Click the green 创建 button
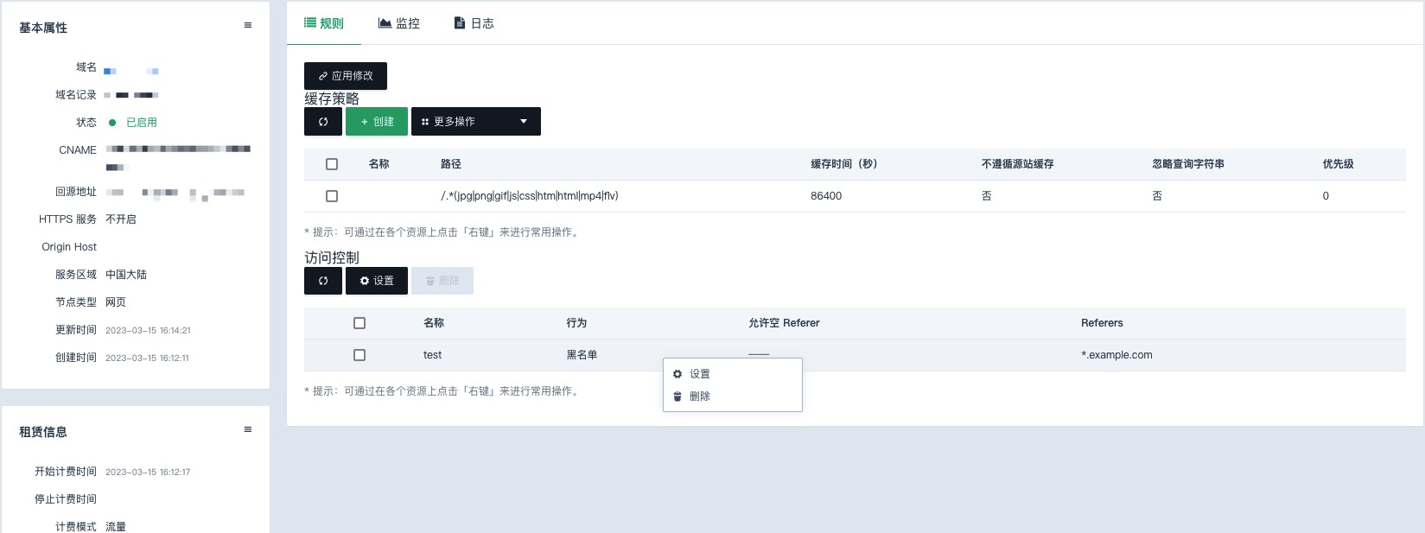1425x533 pixels. (x=377, y=122)
